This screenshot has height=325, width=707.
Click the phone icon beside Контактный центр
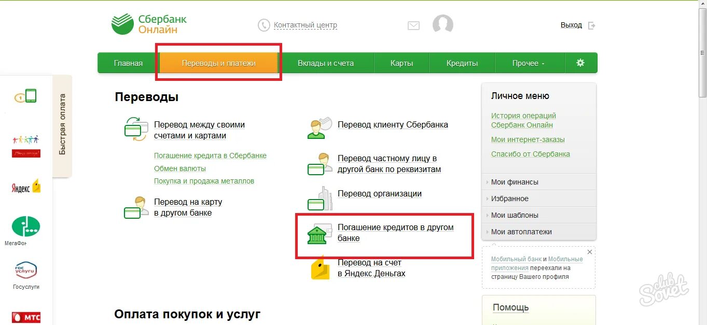(x=264, y=25)
